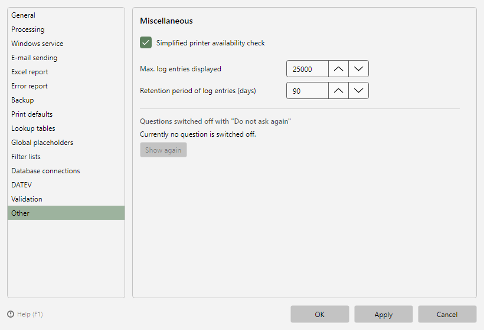484x330 pixels.
Task: Click the Max. log entries value field
Action: point(308,69)
